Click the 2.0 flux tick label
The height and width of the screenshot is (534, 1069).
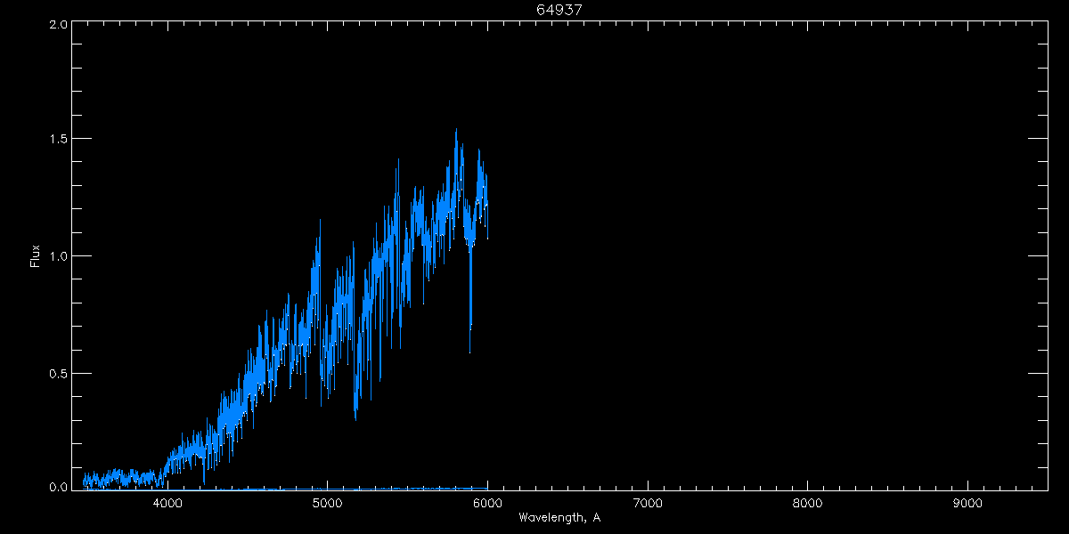point(59,24)
